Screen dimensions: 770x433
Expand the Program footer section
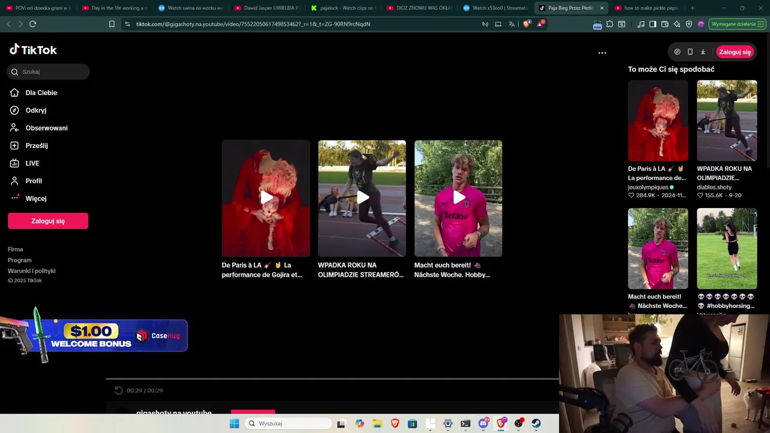click(x=20, y=260)
